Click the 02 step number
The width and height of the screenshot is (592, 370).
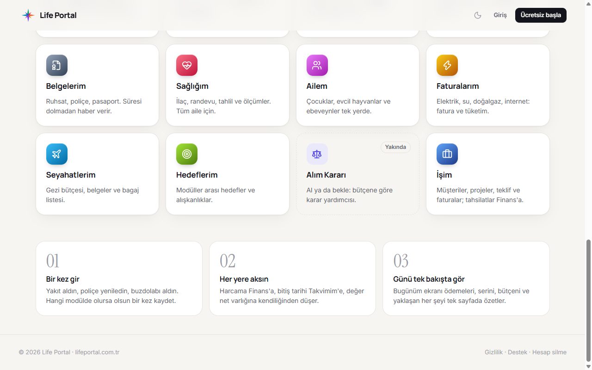point(228,261)
